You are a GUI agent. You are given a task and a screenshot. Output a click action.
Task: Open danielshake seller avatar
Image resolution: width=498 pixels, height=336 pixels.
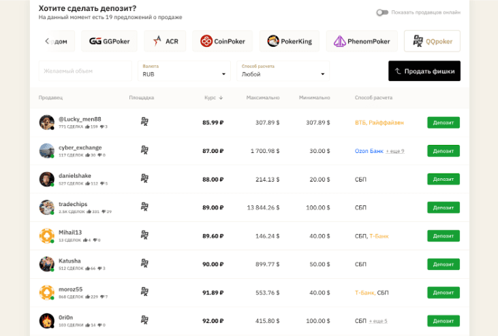[x=47, y=179]
